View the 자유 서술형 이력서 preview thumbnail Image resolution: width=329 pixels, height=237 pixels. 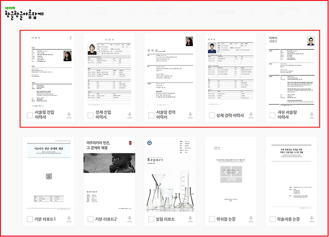292,70
